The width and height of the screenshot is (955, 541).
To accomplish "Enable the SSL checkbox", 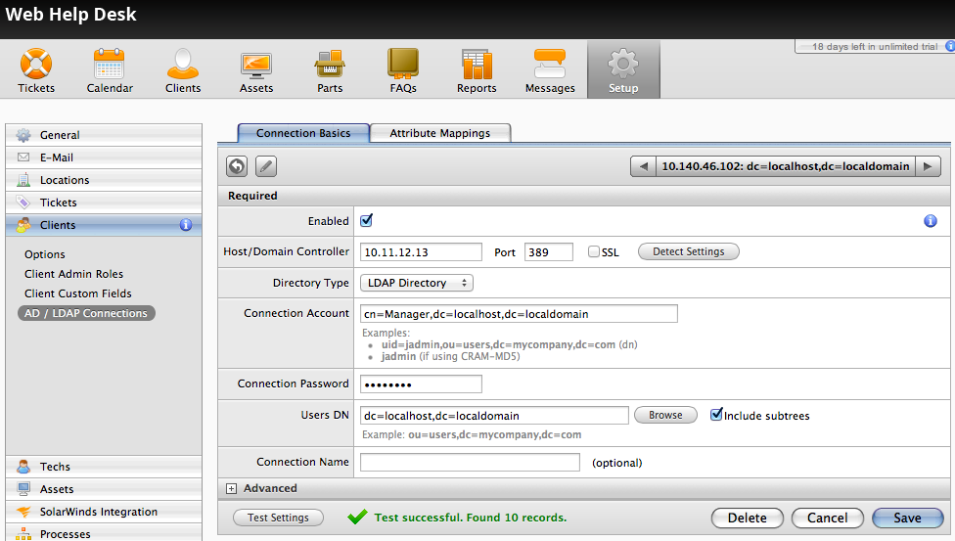I will (593, 251).
